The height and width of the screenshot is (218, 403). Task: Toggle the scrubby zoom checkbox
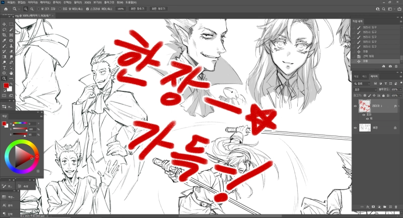coord(88,9)
